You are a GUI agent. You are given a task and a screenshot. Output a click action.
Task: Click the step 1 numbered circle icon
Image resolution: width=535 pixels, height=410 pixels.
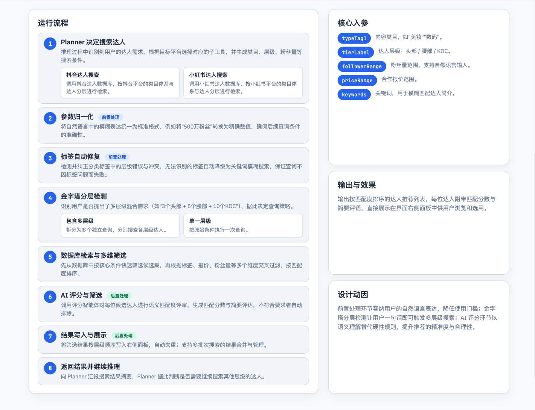coord(50,44)
